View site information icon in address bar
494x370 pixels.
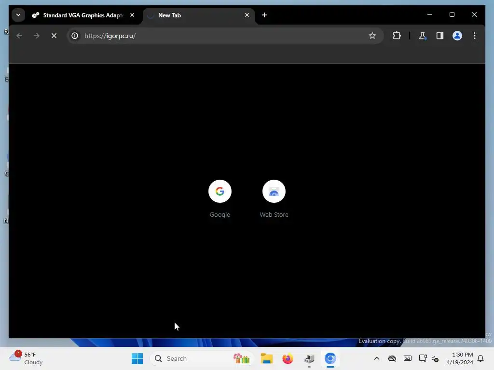pyautogui.click(x=75, y=36)
